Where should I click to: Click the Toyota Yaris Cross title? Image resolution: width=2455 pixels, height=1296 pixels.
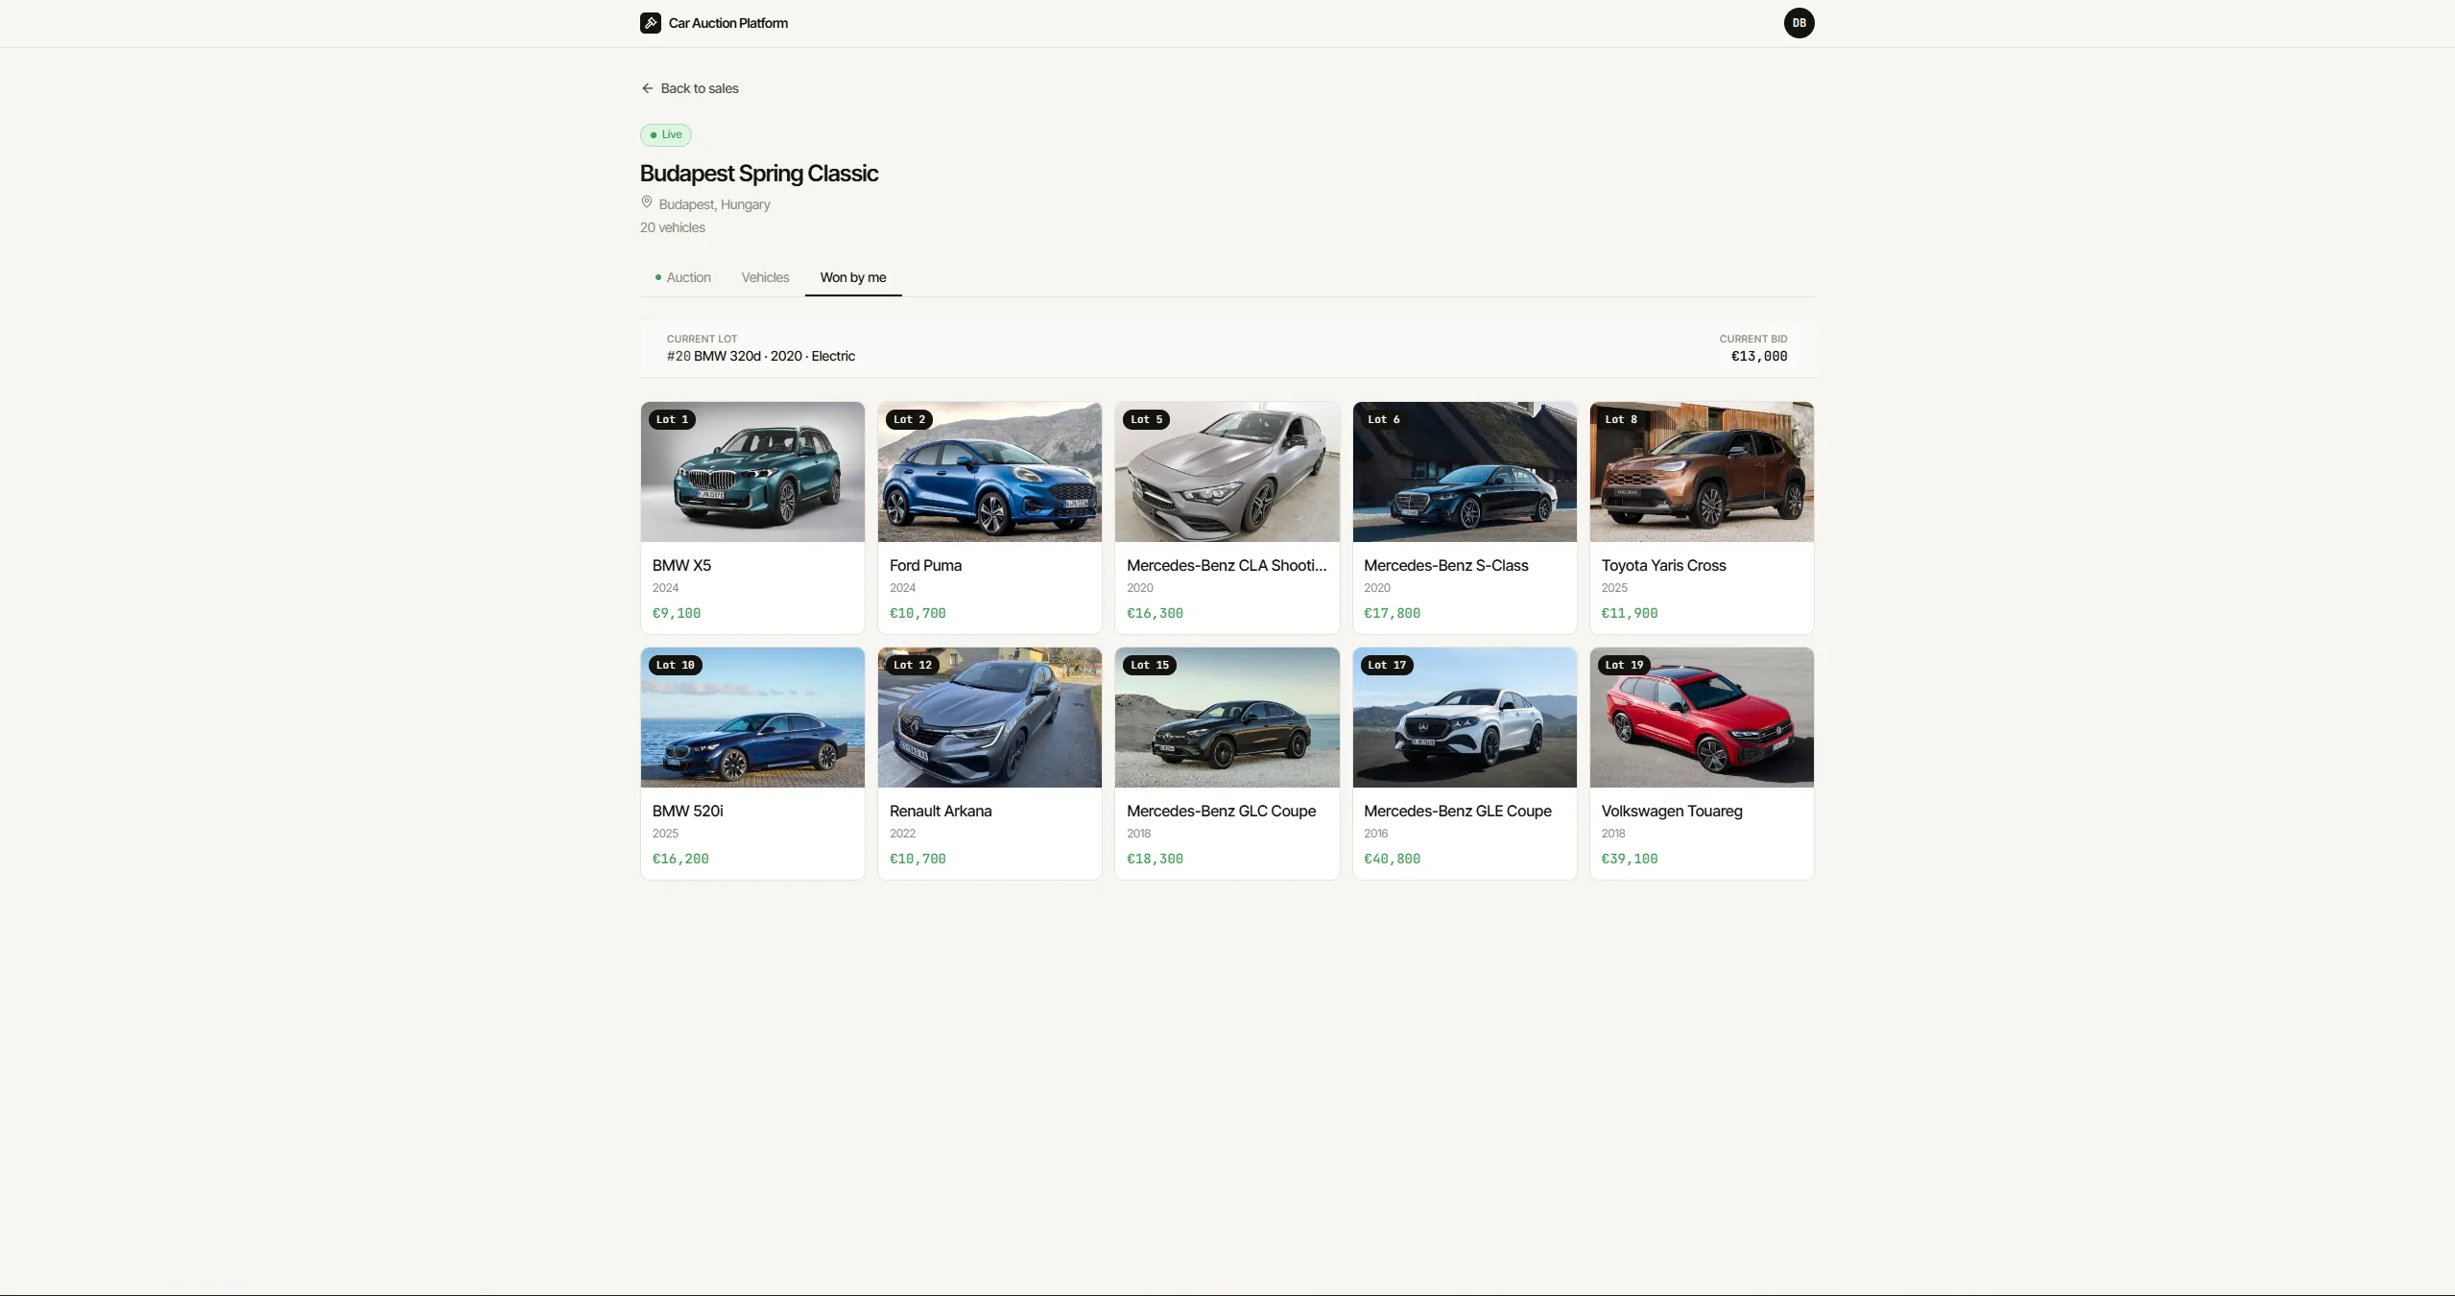1663,565
